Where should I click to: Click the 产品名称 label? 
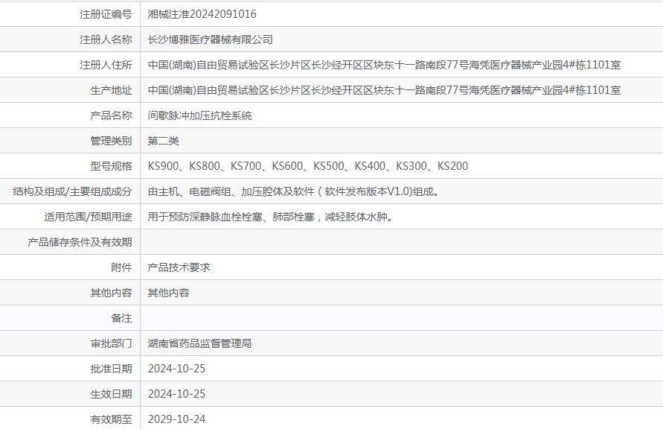111,115
